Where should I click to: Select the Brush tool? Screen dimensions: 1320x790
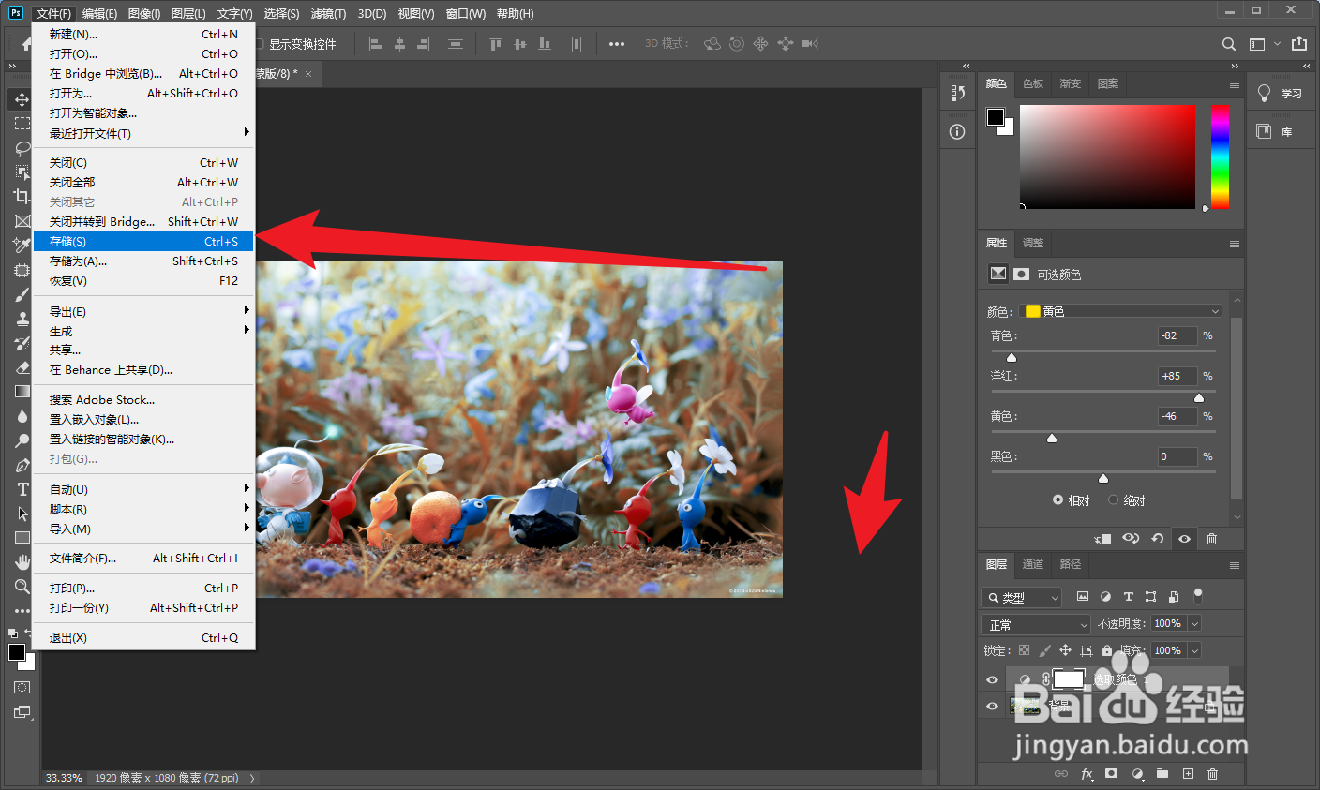pos(22,294)
